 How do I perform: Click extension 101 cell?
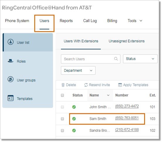click(152, 107)
